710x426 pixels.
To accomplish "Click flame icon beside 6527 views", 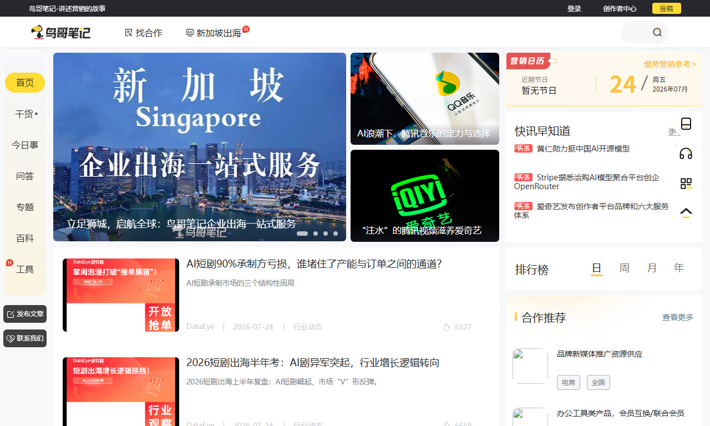I will 447,327.
